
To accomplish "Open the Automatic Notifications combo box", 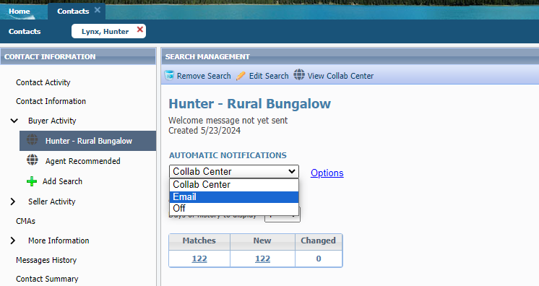I will tap(234, 171).
